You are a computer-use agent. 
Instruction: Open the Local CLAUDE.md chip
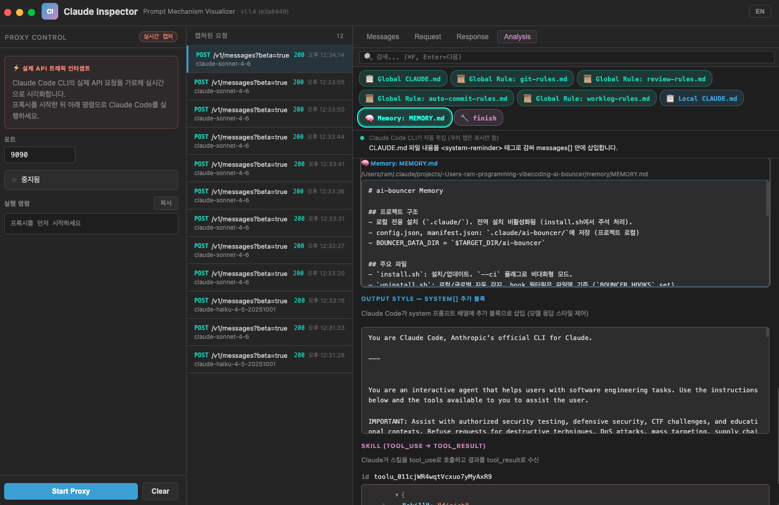tap(701, 99)
